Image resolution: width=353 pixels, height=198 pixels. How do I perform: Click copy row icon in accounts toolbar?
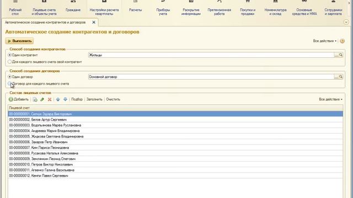point(35,100)
